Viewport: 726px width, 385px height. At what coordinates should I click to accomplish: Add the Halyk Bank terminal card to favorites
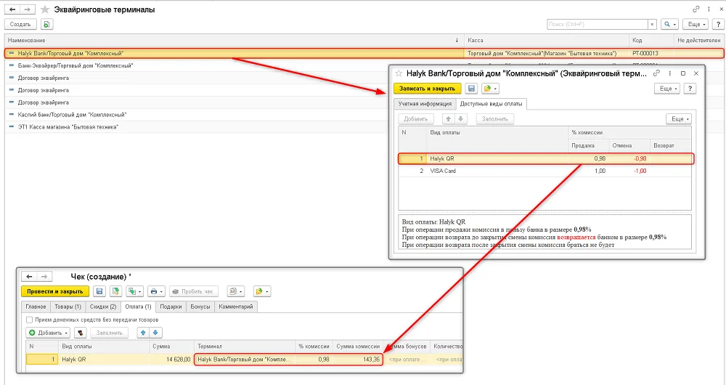[x=399, y=73]
